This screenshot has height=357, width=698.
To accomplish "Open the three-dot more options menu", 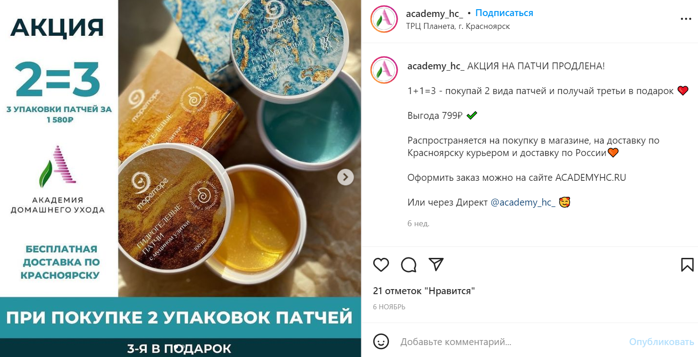I will [x=686, y=19].
